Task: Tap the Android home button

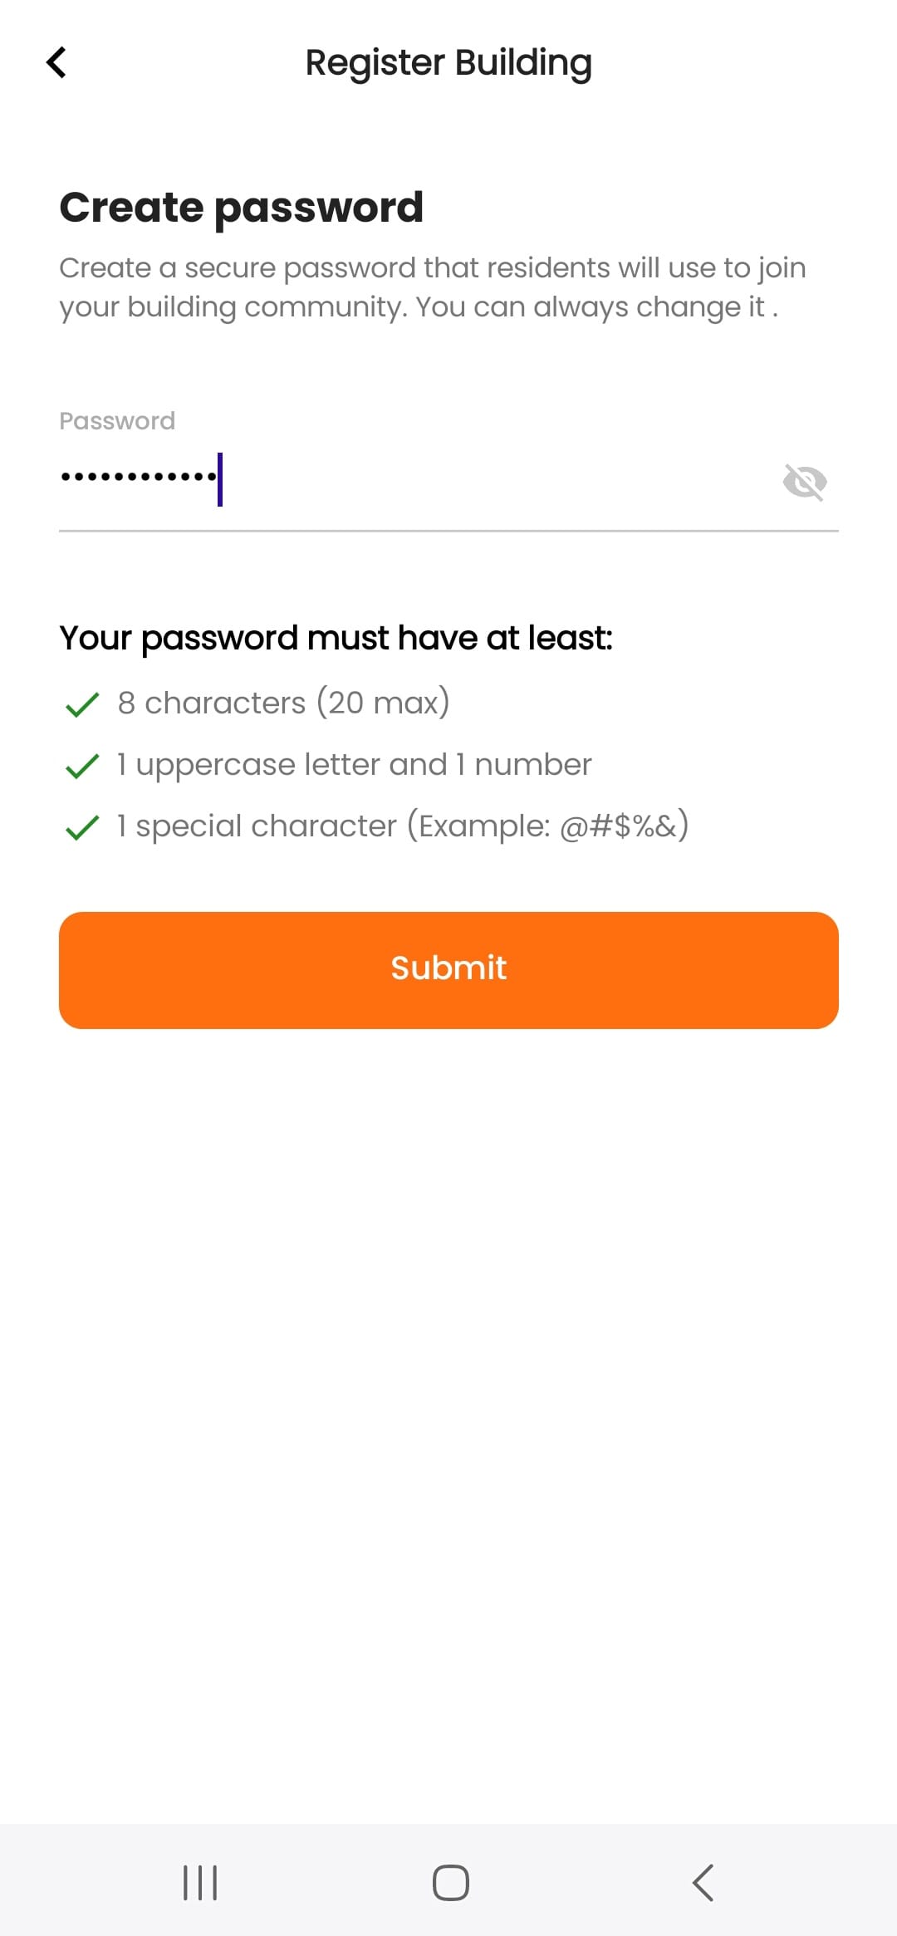Action: click(x=450, y=1882)
